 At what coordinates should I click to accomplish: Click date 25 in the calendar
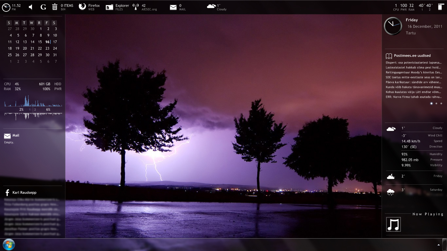10,55
